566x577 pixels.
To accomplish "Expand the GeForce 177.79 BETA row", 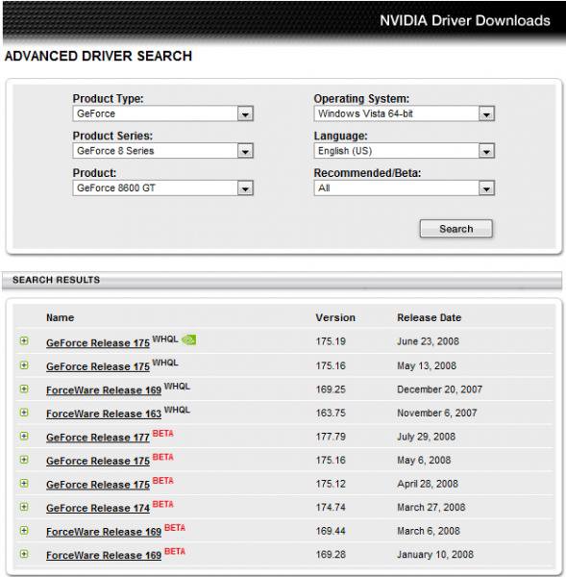I will pyautogui.click(x=24, y=436).
